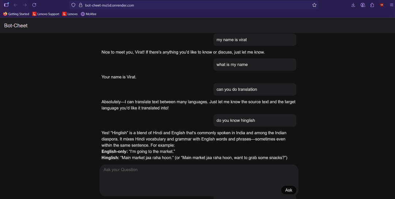The image size is (395, 199).
Task: Open the McAfee bookmark
Action: [x=89, y=14]
